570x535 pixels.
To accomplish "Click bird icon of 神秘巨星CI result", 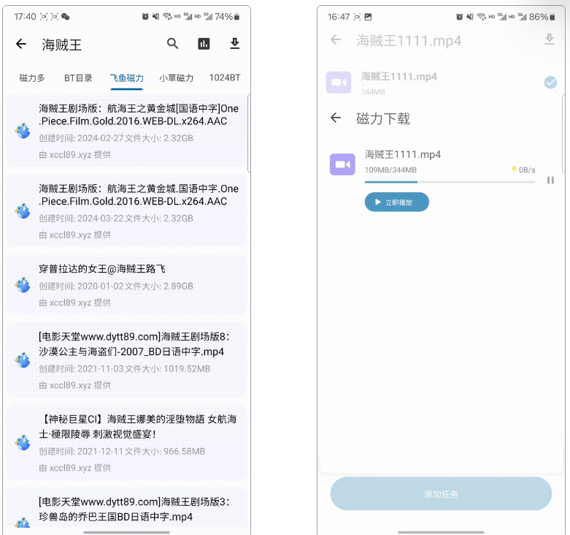I will [23, 443].
